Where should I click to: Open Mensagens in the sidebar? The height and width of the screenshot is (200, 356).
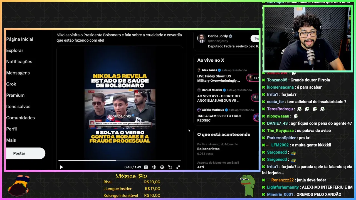pos(18,73)
